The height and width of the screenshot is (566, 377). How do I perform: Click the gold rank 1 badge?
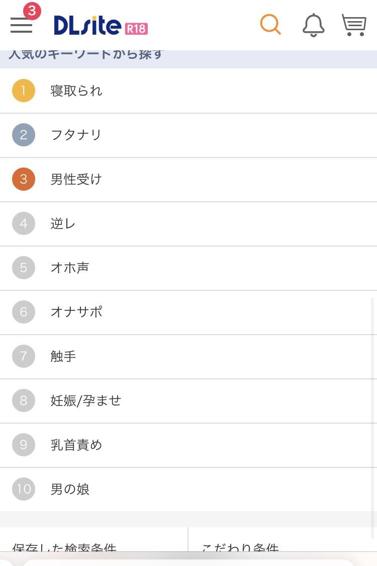[24, 91]
